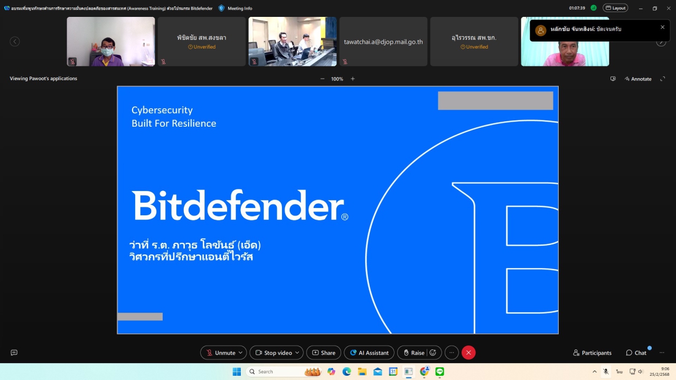Select the conference room video thumbnail
This screenshot has height=380, width=676.
tap(293, 41)
